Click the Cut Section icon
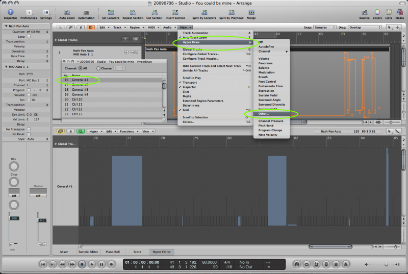The width and height of the screenshot is (408, 274). [x=155, y=12]
